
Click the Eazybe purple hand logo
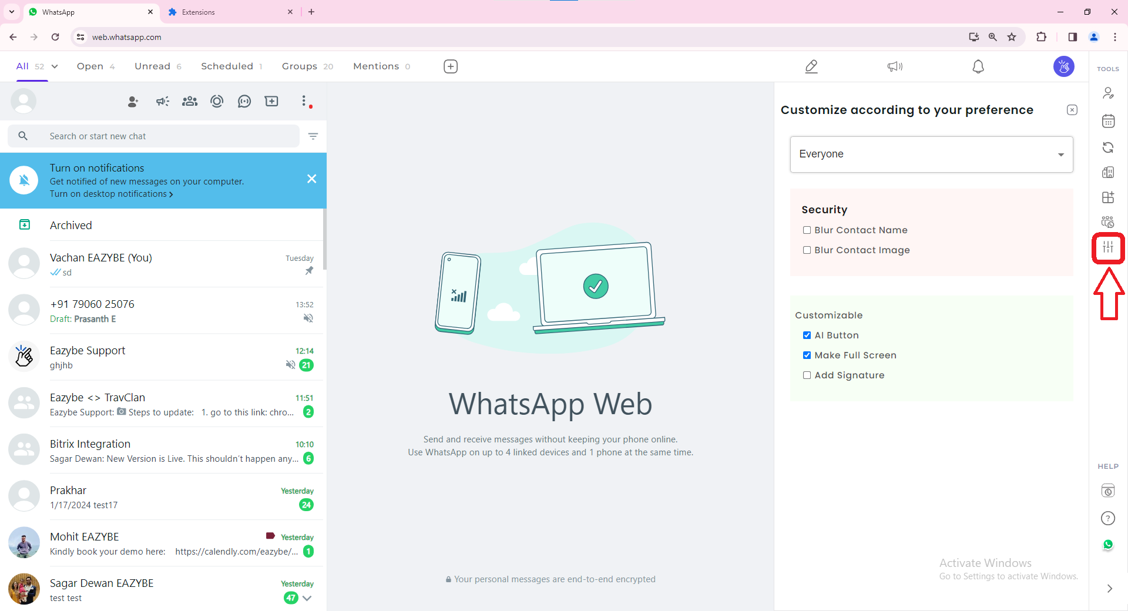pyautogui.click(x=1064, y=66)
